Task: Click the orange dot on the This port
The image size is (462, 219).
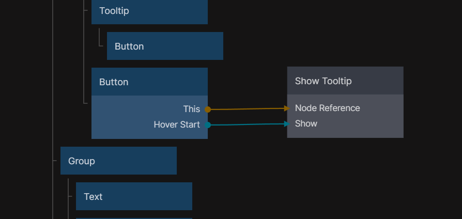Action: pos(208,109)
